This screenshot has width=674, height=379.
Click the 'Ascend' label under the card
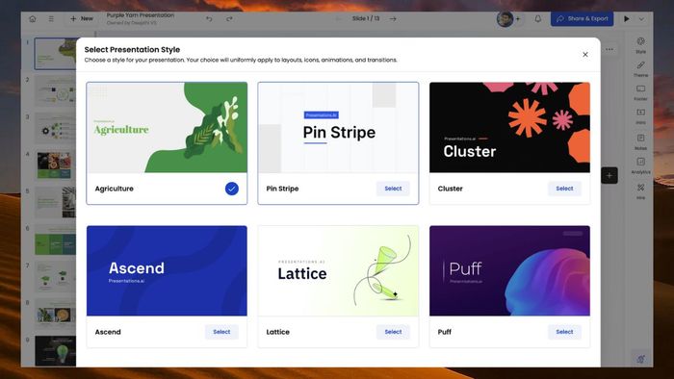108,332
